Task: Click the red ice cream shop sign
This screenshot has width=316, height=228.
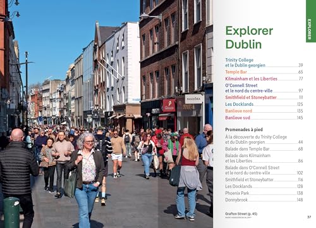Action: (x=169, y=105)
